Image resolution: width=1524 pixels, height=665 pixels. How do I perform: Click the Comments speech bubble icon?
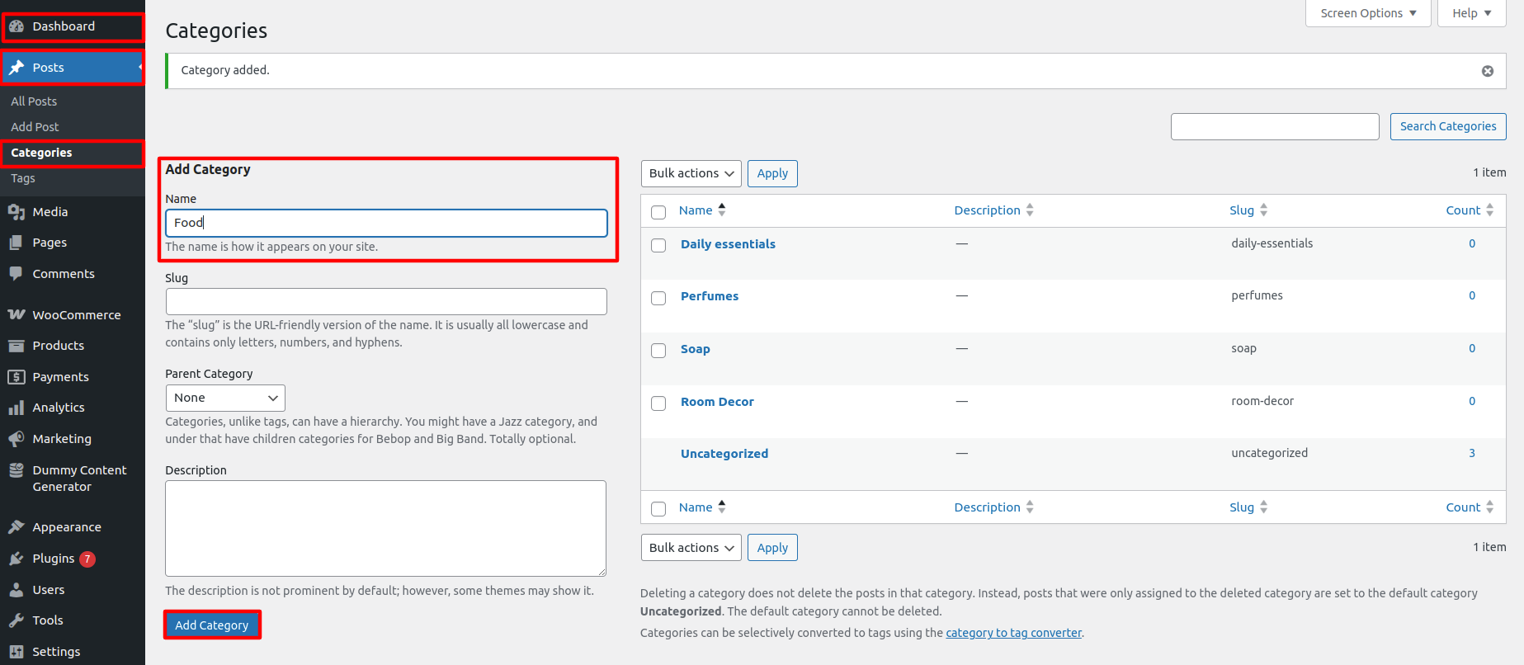coord(17,273)
